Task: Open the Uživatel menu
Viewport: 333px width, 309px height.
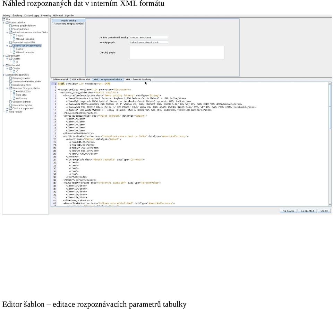Action: (58, 16)
